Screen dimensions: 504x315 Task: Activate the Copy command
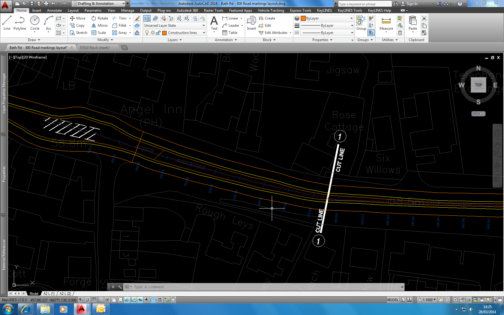(77, 25)
